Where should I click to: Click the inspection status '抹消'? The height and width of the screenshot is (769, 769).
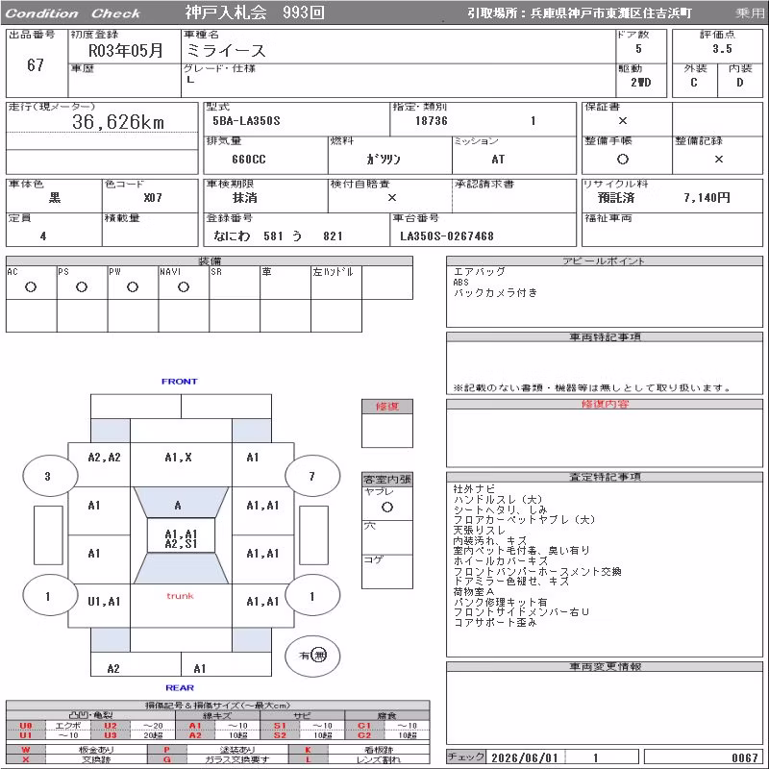pos(245,198)
